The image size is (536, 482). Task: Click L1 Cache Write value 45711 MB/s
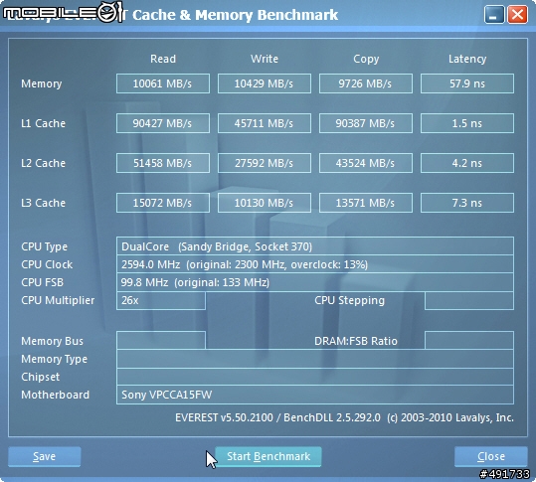tap(265, 123)
